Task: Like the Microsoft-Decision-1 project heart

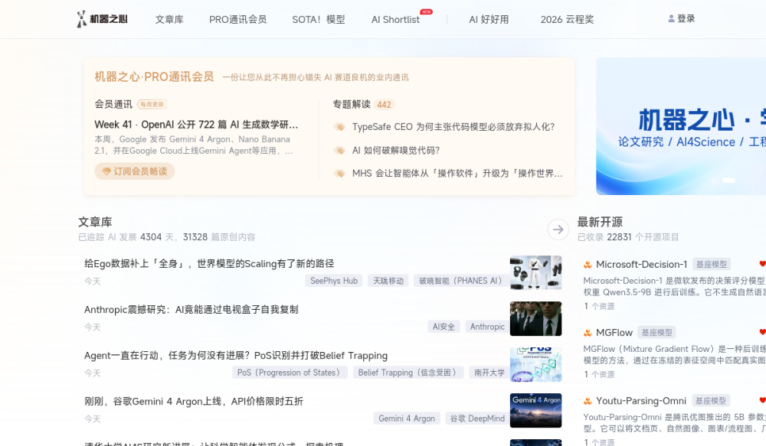Action: coord(763,264)
